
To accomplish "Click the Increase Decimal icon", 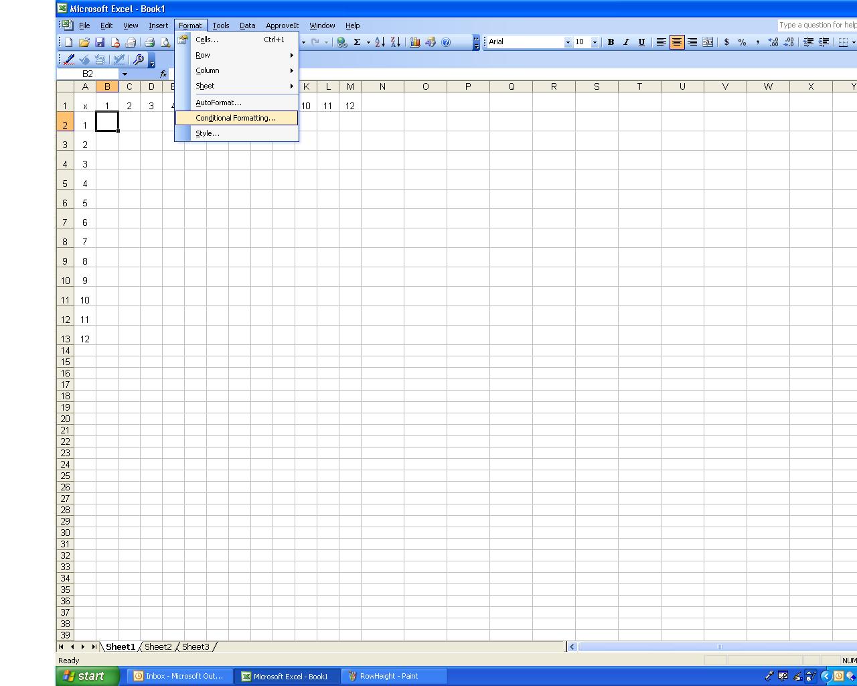I will 773,42.
